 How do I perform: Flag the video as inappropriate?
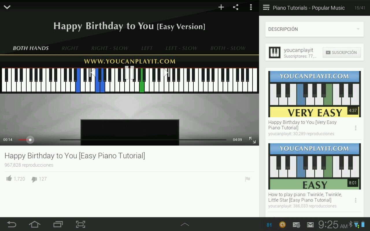click(x=247, y=179)
